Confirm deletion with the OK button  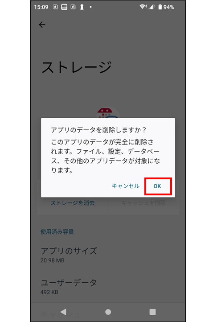pos(157,186)
